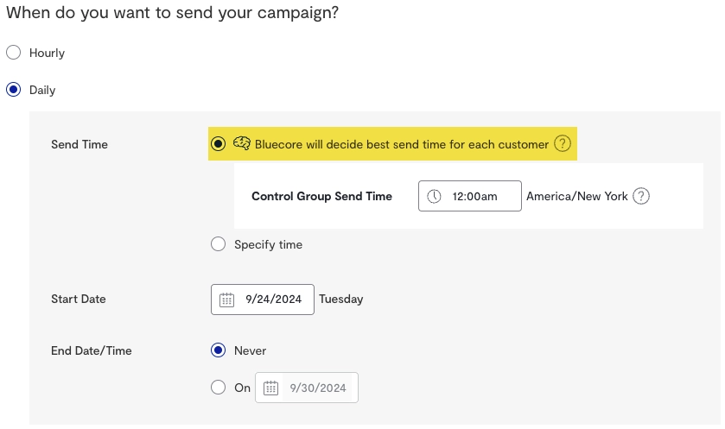Click the 'Tuesday' text beside Start Date
The height and width of the screenshot is (429, 725).
pos(340,300)
